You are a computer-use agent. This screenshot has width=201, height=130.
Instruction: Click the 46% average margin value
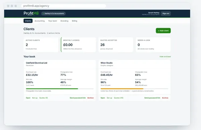[x=63, y=82]
